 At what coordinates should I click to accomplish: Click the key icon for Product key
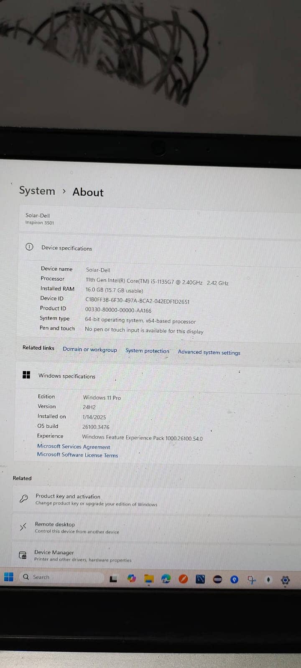(24, 498)
